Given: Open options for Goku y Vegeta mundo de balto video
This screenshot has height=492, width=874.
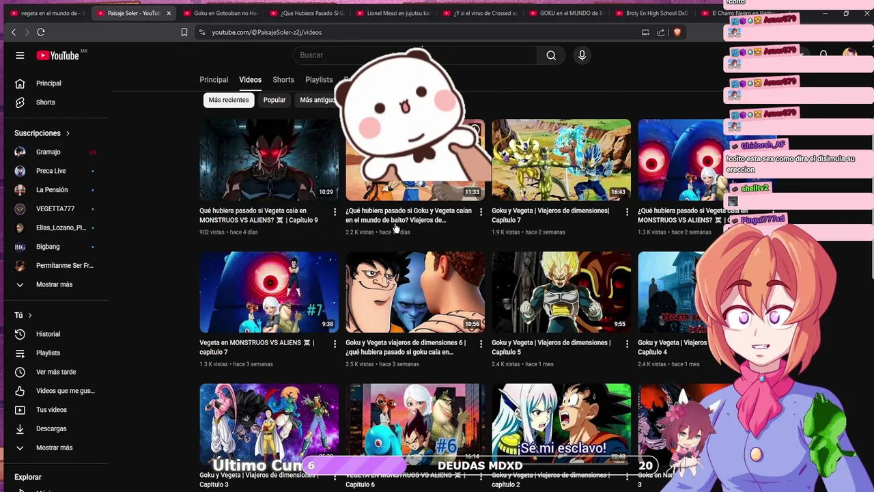Looking at the screenshot, I should [x=481, y=213].
